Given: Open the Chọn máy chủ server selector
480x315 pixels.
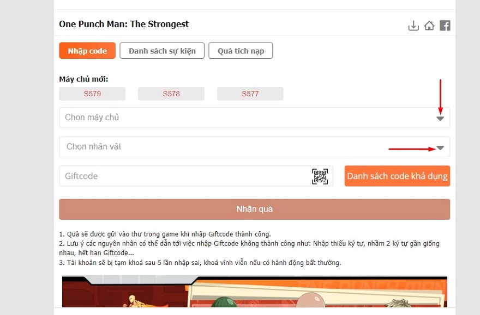Looking at the screenshot, I should tap(254, 118).
